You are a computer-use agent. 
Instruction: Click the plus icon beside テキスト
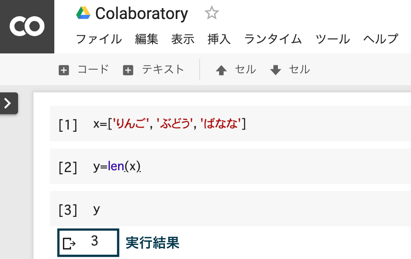coord(128,70)
